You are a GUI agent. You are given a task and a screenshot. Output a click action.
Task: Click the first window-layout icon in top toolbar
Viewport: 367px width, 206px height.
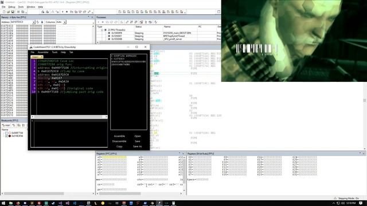click(x=120, y=12)
